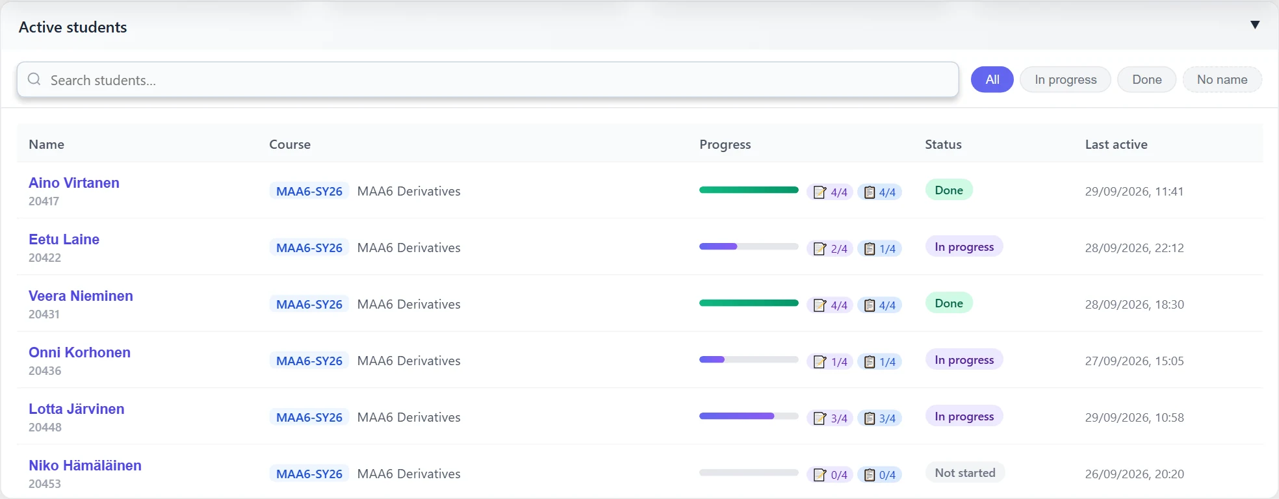Open Eetu Laine's student page
This screenshot has width=1279, height=499.
(x=64, y=239)
